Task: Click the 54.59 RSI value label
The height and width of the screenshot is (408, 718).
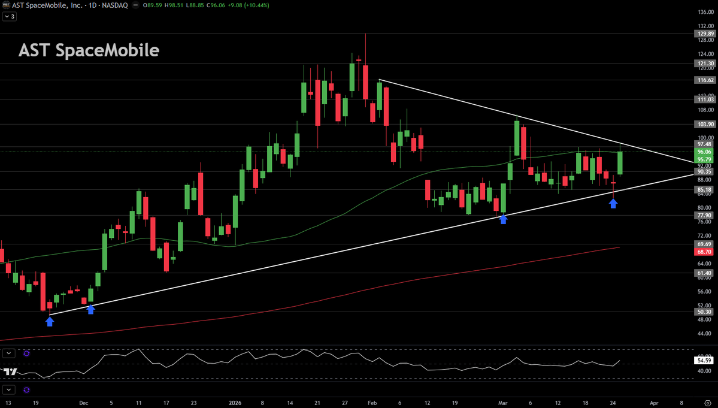Action: tap(705, 361)
